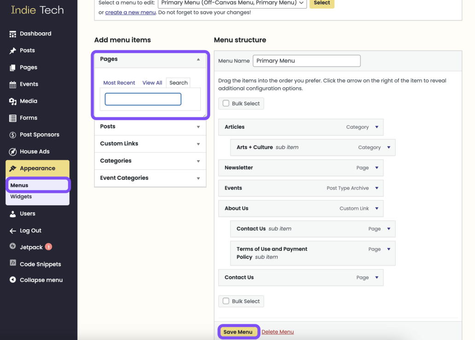This screenshot has width=475, height=340.
Task: Select the Appearance paintbrush icon
Action: [x=12, y=168]
